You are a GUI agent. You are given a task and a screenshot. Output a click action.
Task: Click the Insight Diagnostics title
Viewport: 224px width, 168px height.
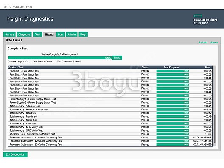point(30,19)
